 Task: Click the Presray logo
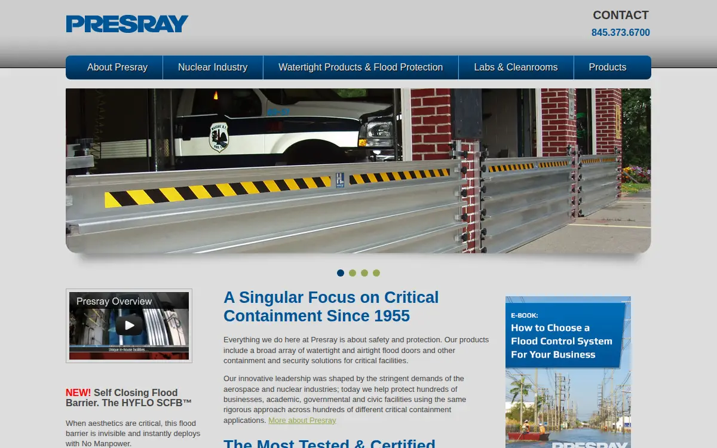pos(127,24)
